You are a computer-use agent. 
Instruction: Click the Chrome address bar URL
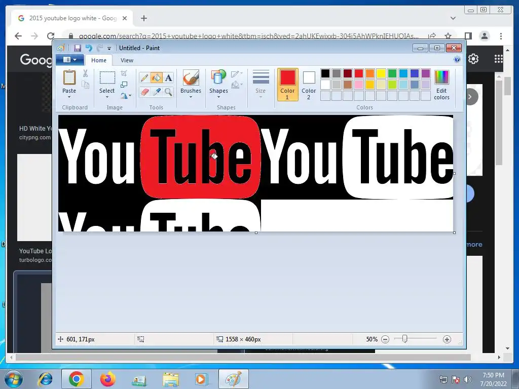(248, 36)
